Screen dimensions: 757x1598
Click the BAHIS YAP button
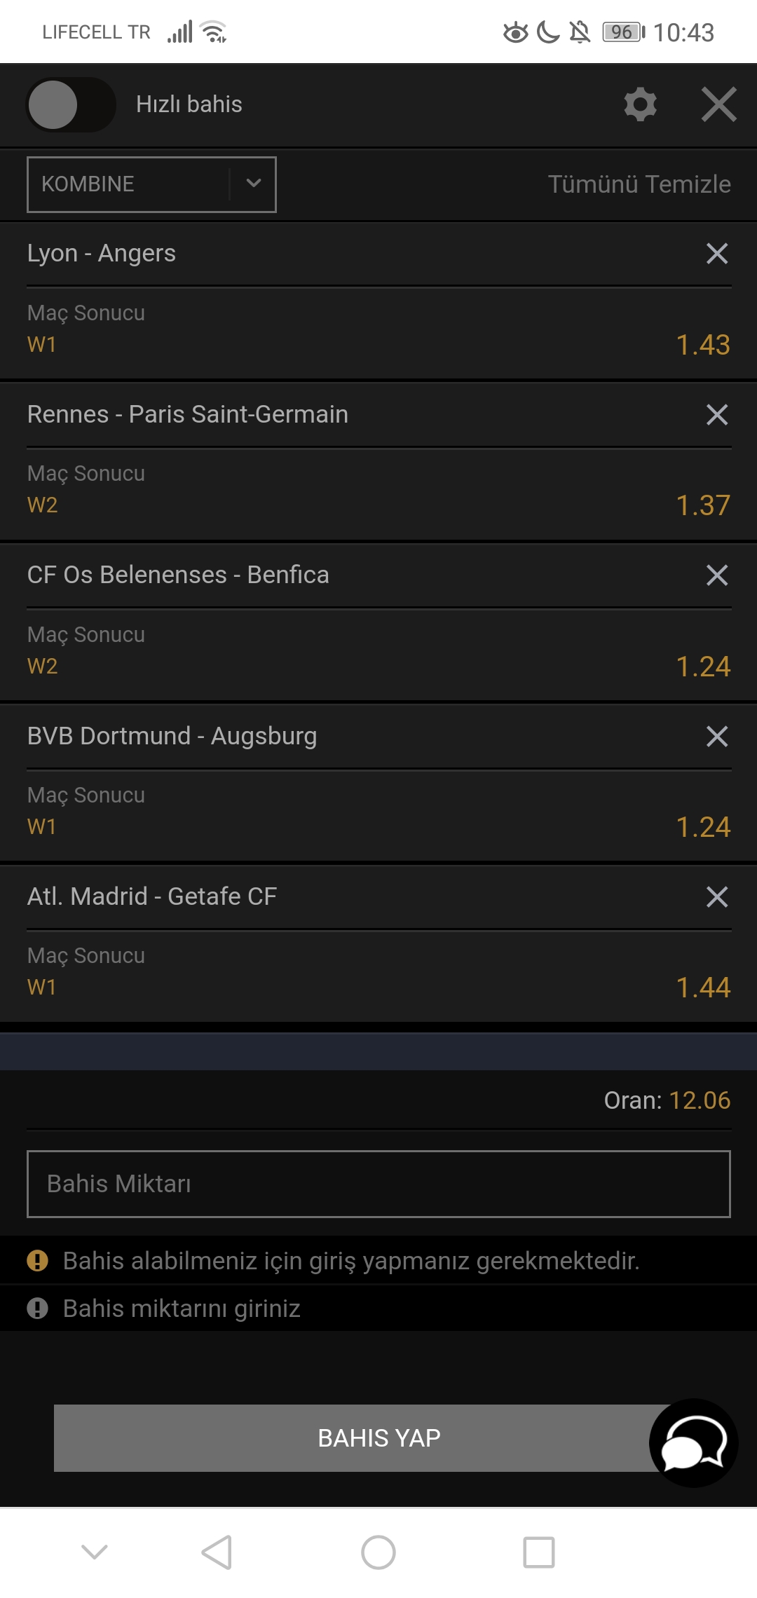click(x=379, y=1438)
